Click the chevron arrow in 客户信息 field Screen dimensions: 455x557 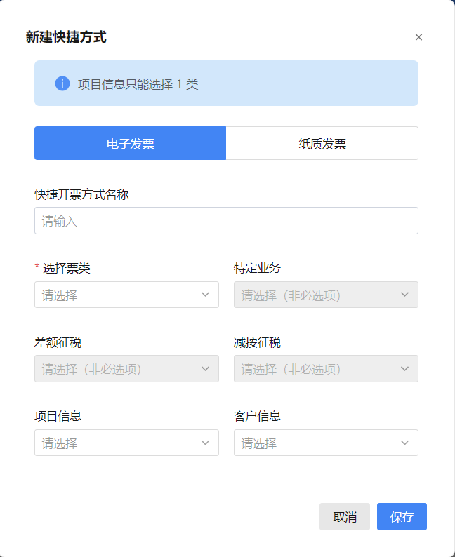[x=405, y=443]
